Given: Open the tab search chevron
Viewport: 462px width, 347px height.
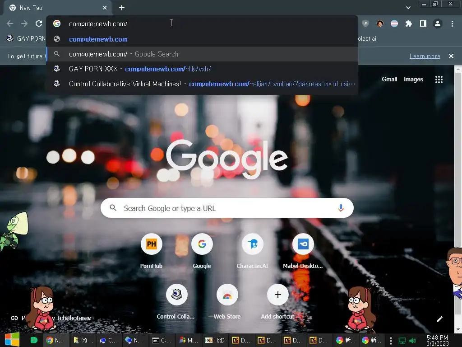Looking at the screenshot, I should pos(408,8).
